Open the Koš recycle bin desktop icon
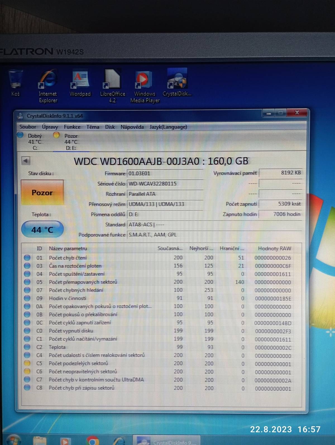This screenshot has width=335, height=445. pyautogui.click(x=15, y=83)
